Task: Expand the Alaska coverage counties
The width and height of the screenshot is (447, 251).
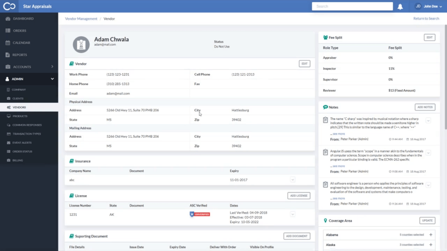Action: (431, 245)
